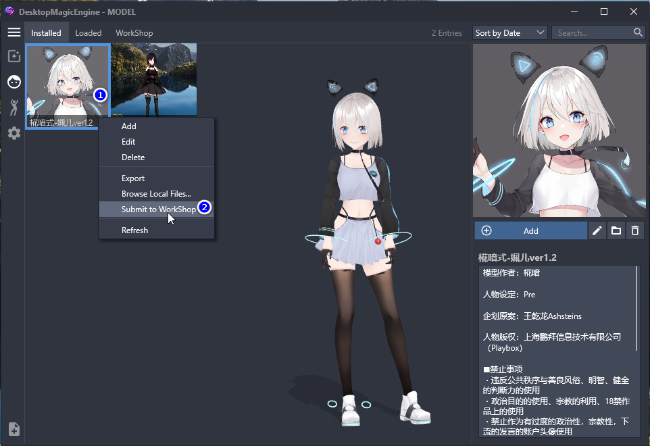Open the model folder icon
Image resolution: width=650 pixels, height=446 pixels.
point(616,231)
